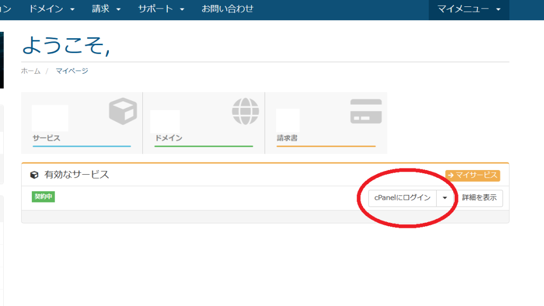544x306 pixels.
Task: Click the caret arrow next to cPanelにログイン
Action: pos(445,198)
